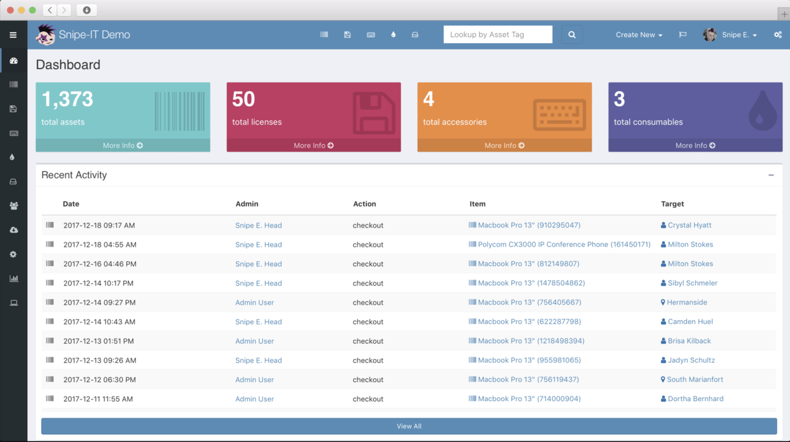Click inside the Lookup by Asset Tag field
The height and width of the screenshot is (442, 790).
pos(498,34)
